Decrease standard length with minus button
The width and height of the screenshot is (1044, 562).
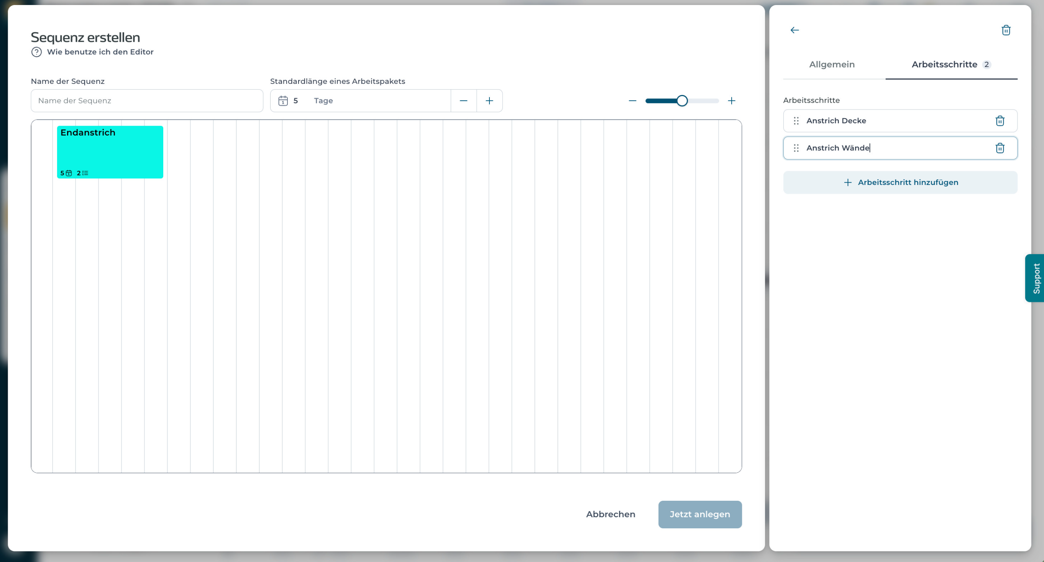click(464, 101)
